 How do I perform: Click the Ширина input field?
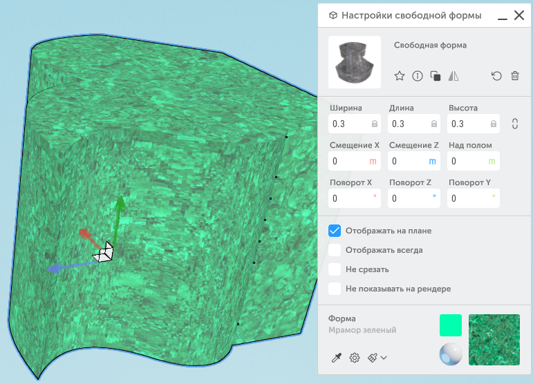pos(355,124)
